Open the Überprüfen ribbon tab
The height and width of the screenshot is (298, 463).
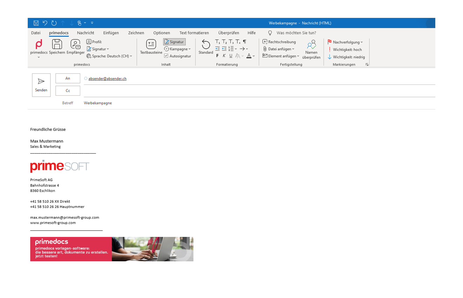tap(229, 33)
